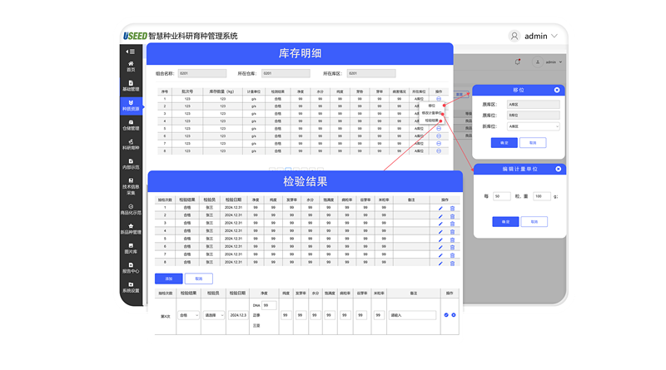Close the 编辑计量单位 dialog

point(557,169)
